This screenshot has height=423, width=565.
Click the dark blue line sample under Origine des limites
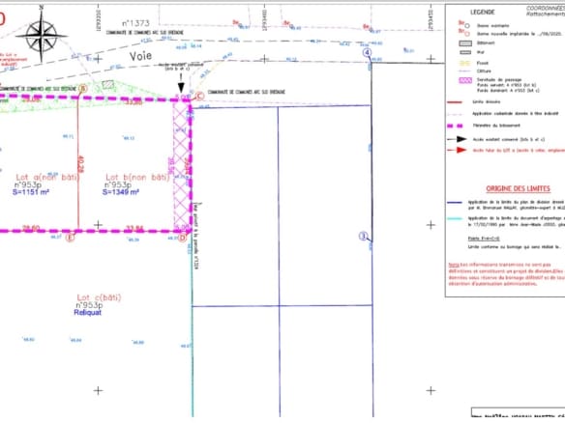pyautogui.click(x=455, y=203)
